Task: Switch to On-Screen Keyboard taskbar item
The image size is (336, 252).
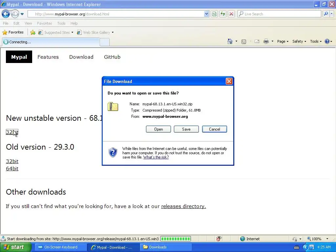Action: (60, 247)
